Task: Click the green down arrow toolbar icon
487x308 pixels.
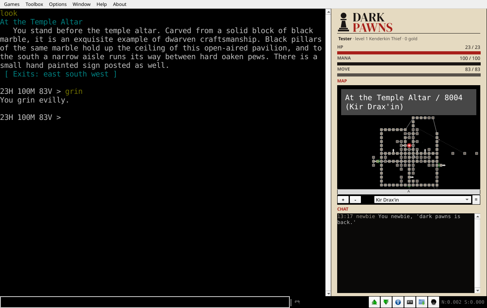Action: [386, 302]
